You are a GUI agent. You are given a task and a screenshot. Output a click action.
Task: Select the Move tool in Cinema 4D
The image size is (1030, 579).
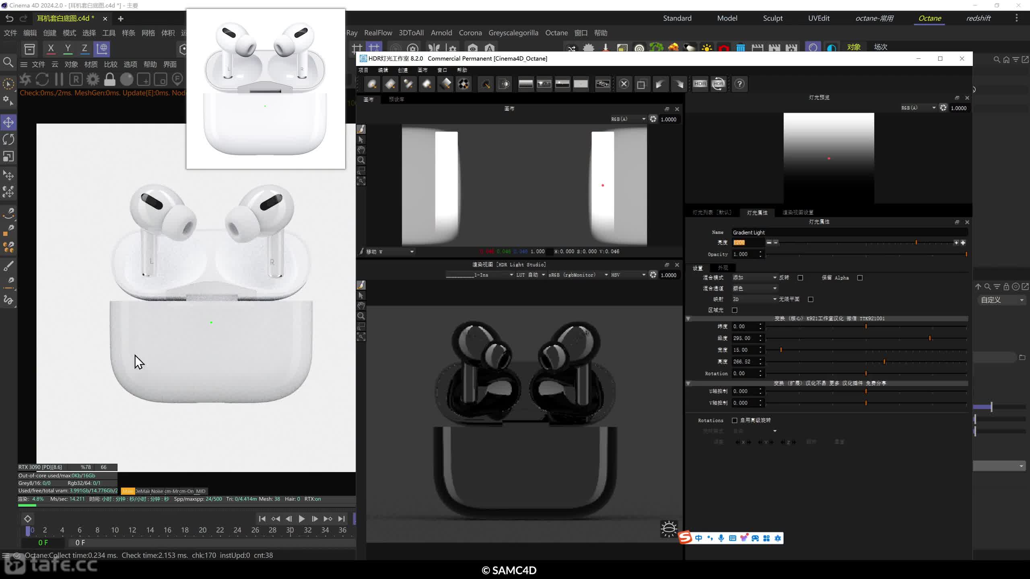tap(8, 122)
